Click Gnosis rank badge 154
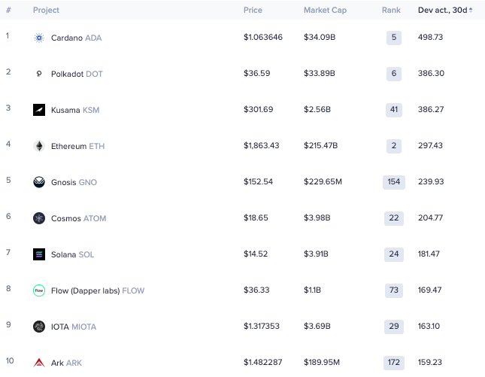 tap(394, 181)
